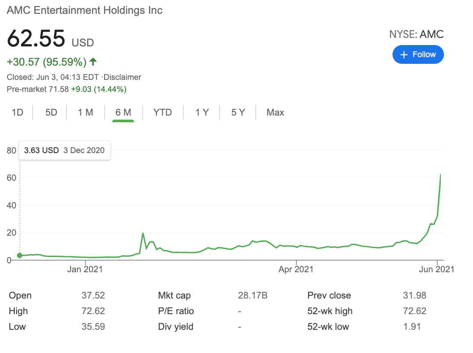View the 5 Y price history
Screen dimensions: 473x353
(238, 112)
